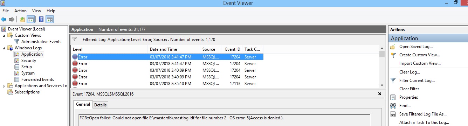Click the Clear Filter action
This screenshot has width=468, height=126.
coord(409,89)
